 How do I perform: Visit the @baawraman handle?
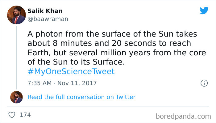48,19
